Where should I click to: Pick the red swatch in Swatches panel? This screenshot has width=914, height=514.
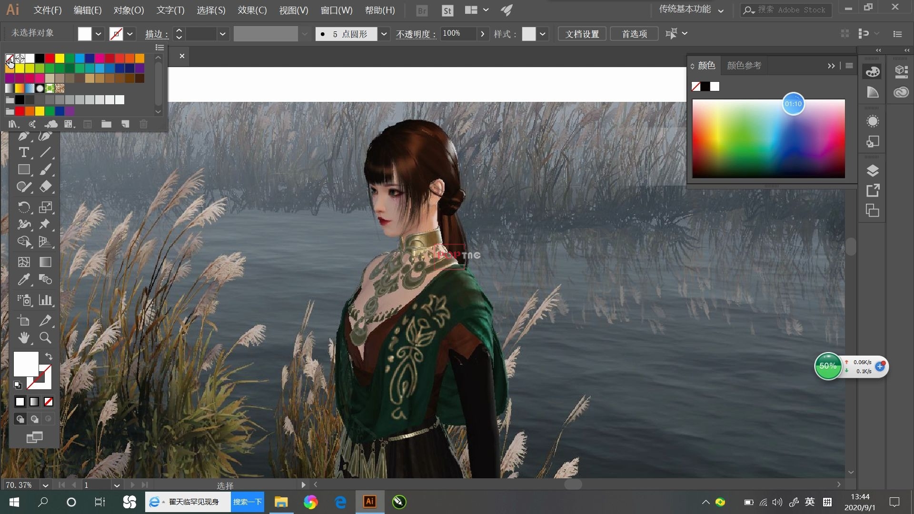(x=50, y=58)
